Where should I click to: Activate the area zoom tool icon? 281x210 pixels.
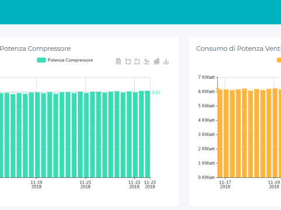coord(128,61)
